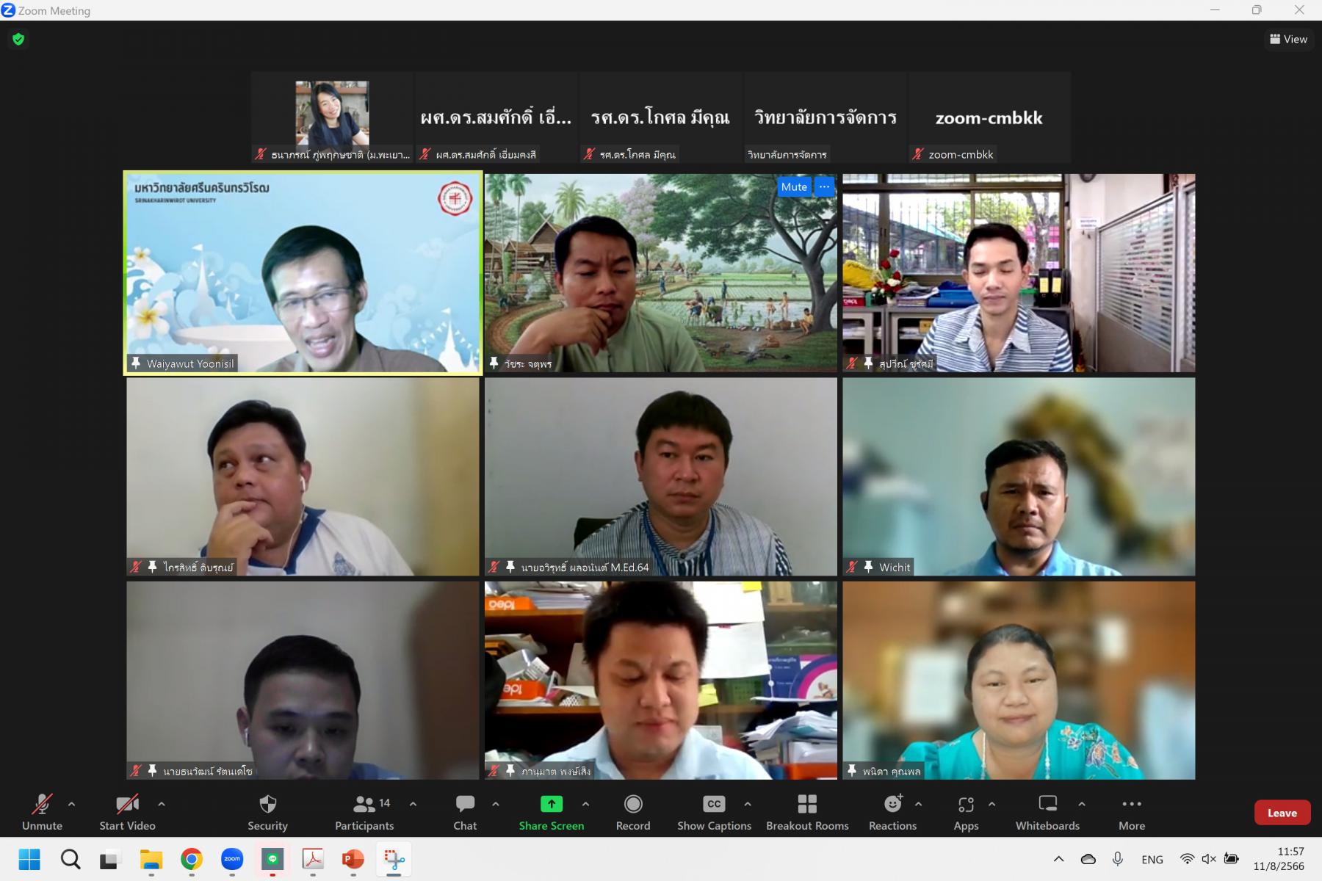Start recording with the Record button
This screenshot has width=1322, height=881.
click(633, 813)
